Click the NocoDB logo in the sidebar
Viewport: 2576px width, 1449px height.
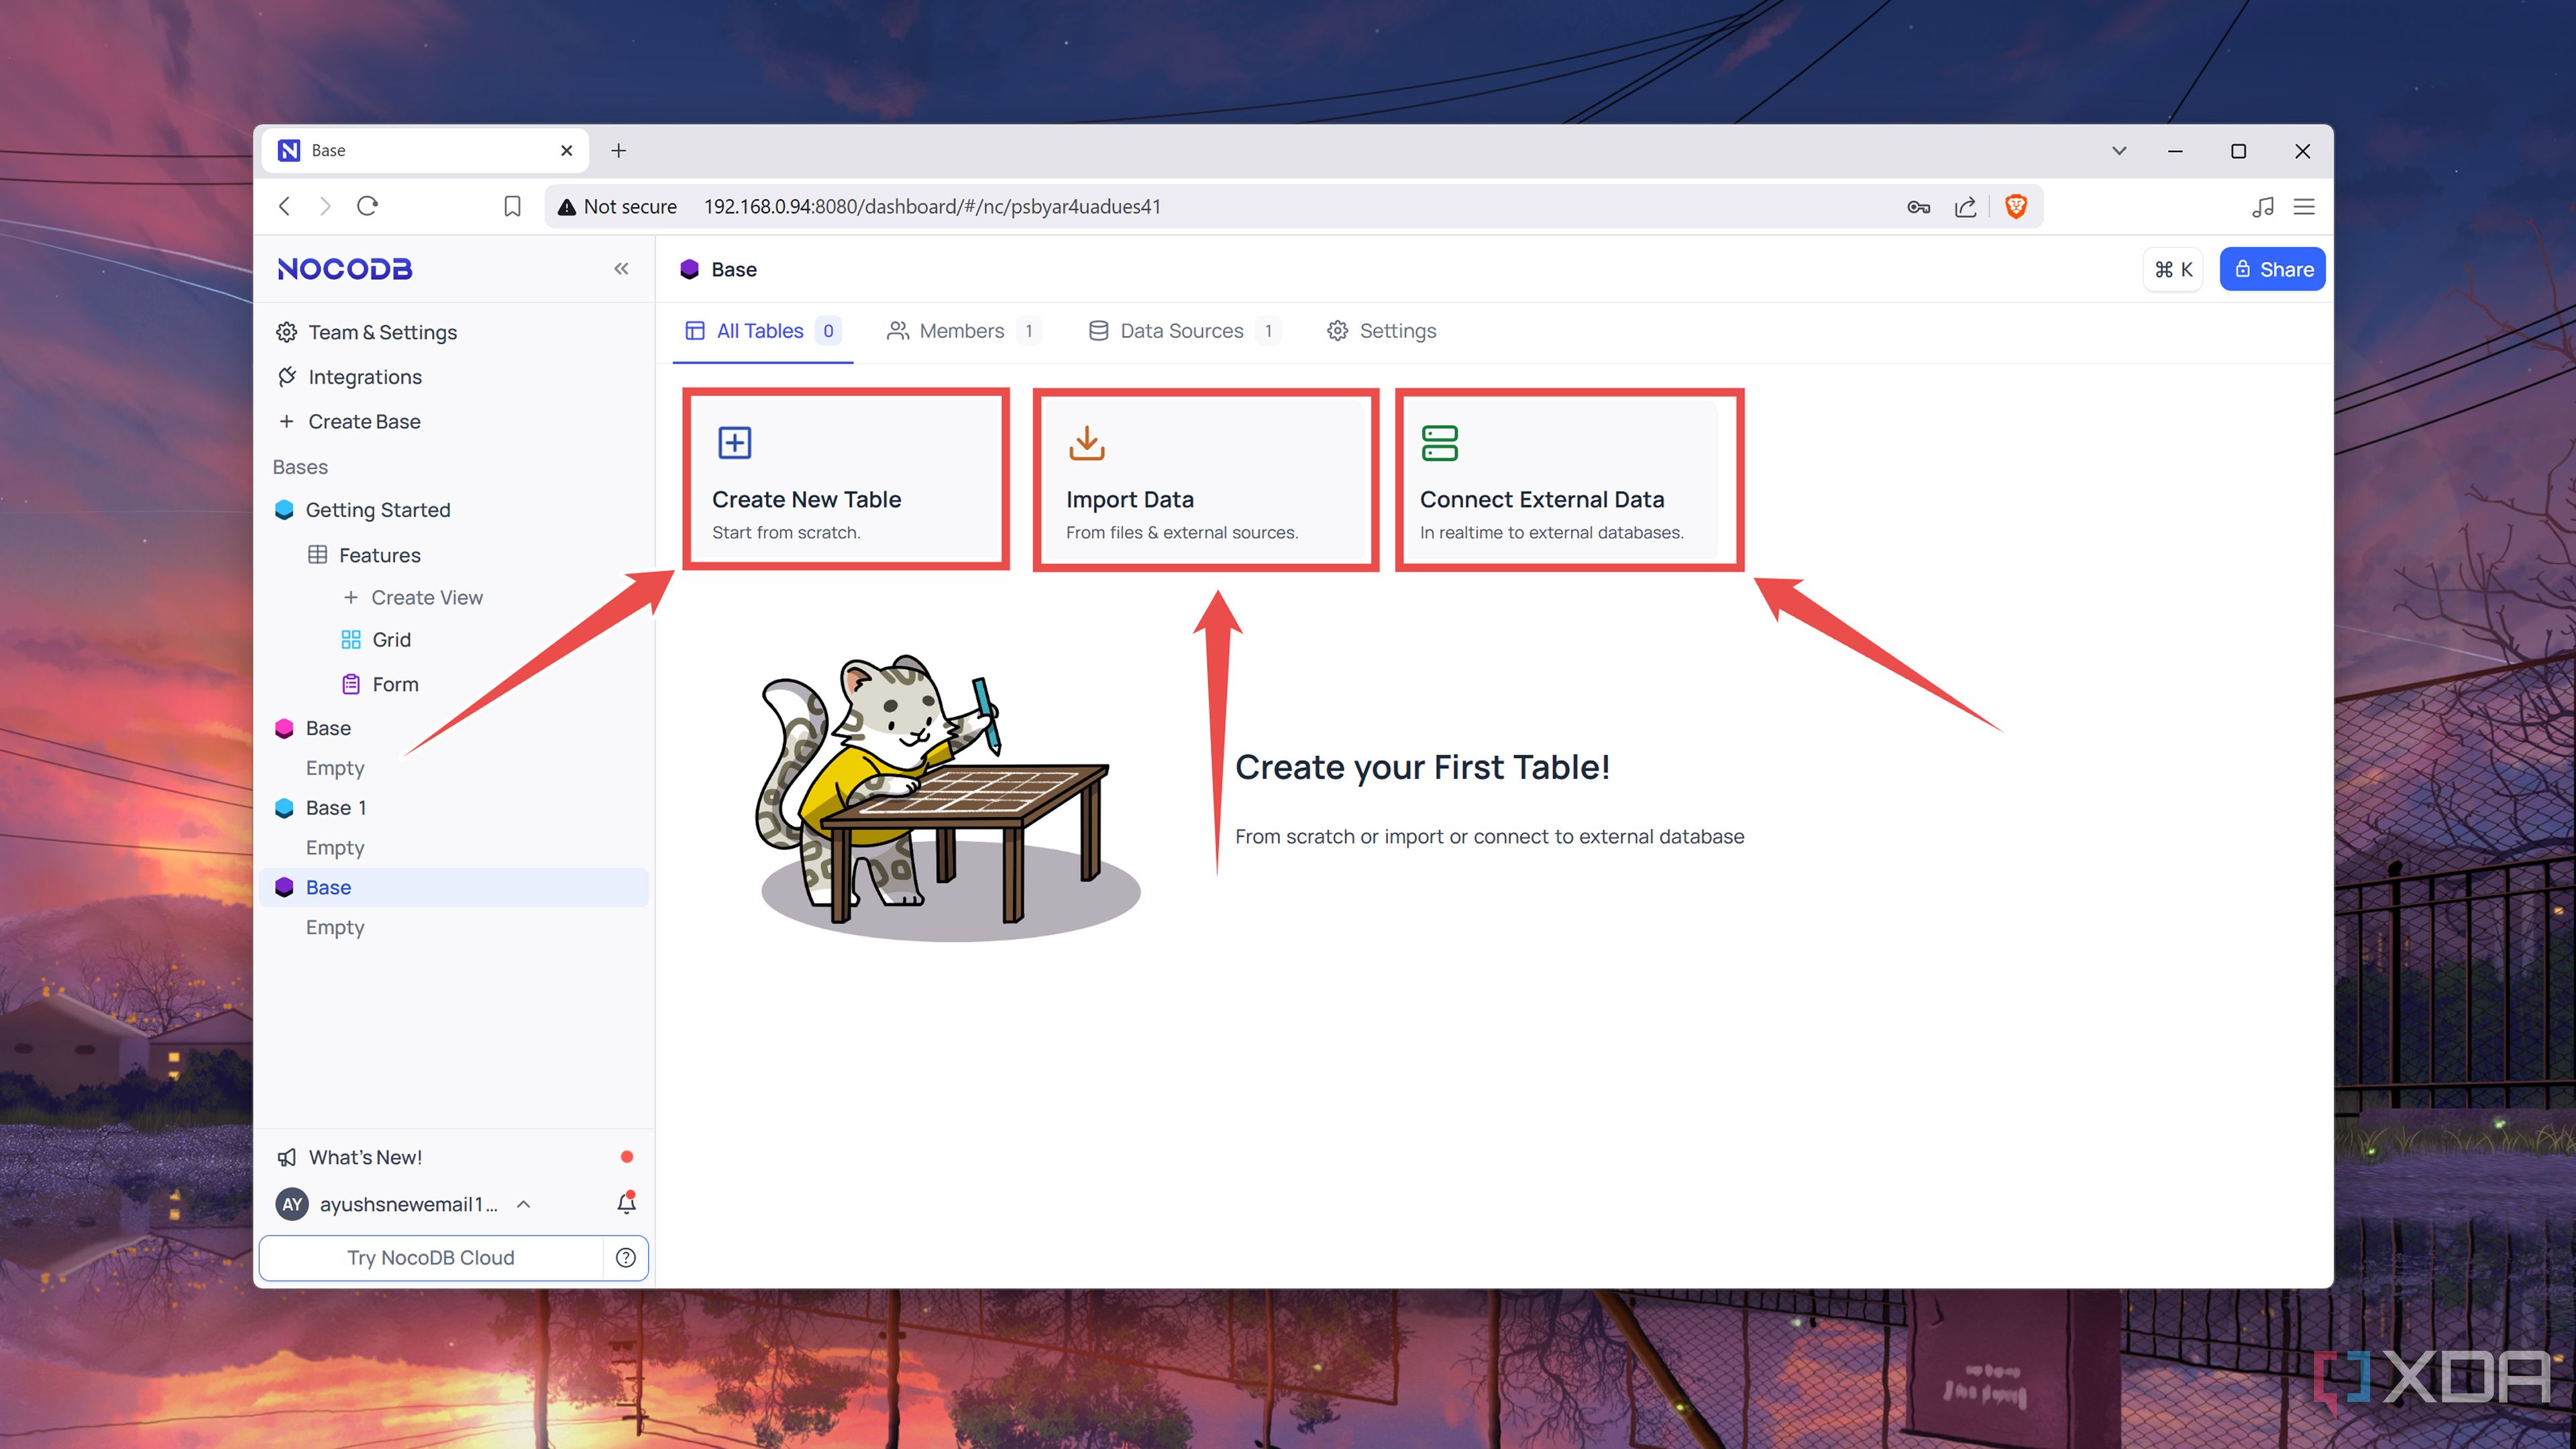point(344,268)
